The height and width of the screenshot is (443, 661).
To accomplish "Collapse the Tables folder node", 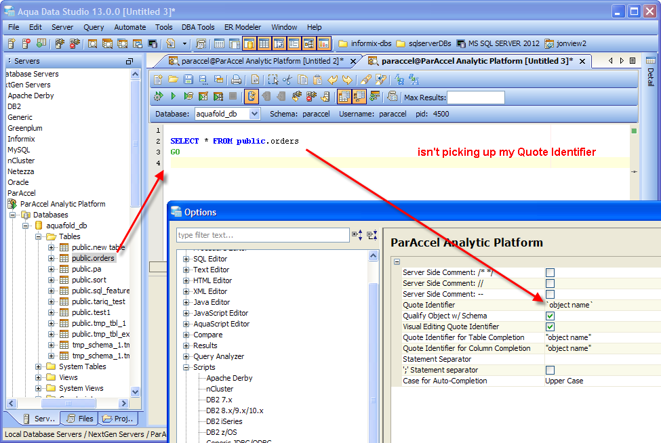I will [x=39, y=236].
